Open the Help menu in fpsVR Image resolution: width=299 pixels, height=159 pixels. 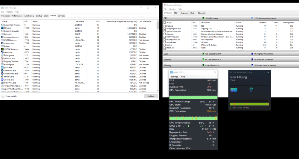point(183,77)
